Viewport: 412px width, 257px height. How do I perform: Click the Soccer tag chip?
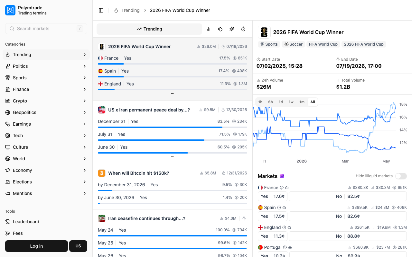[x=294, y=44]
